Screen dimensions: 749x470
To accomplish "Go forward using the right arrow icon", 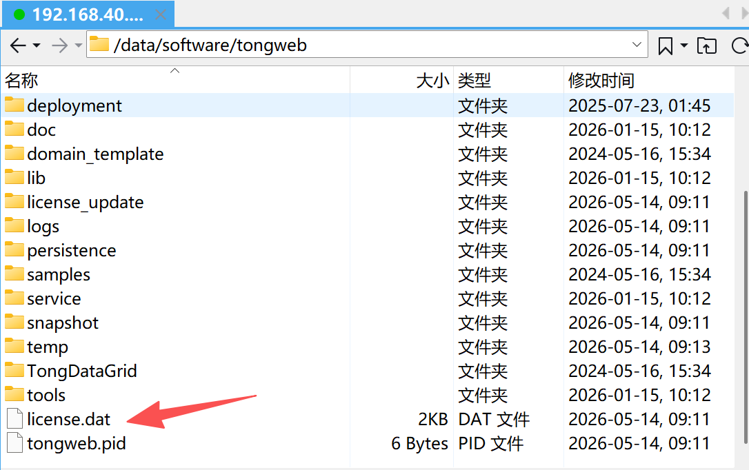I will (60, 45).
